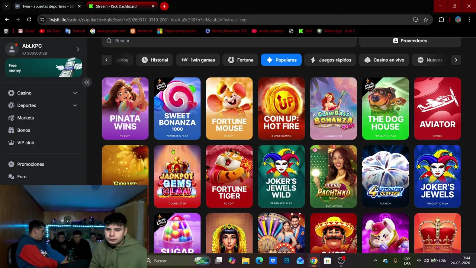Open the Chrome three-dot menu
Viewport: 476px width, 268px height.
click(469, 20)
